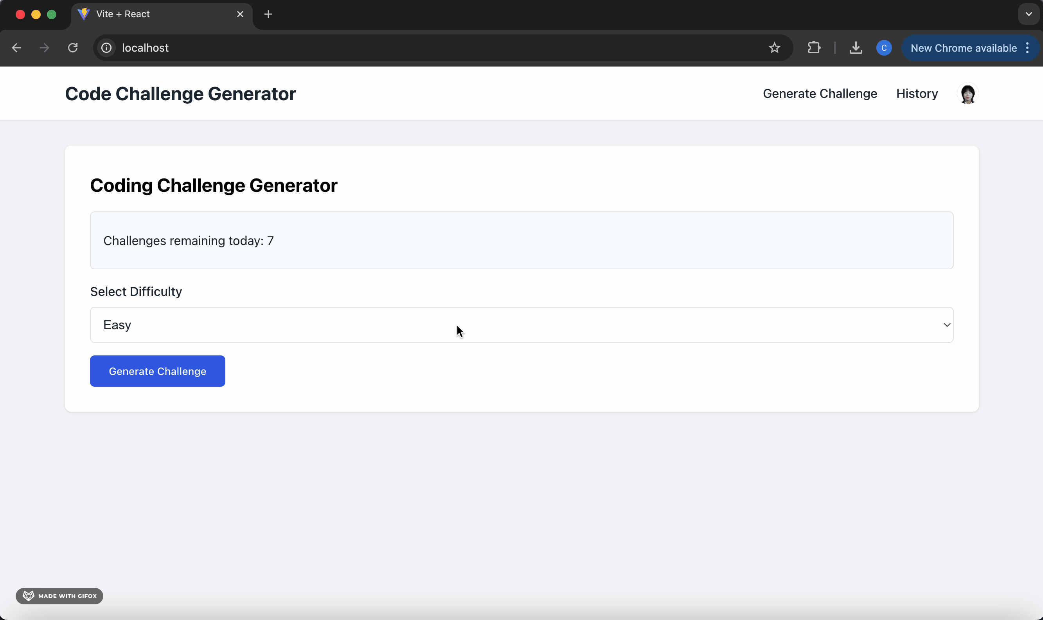Open Generate Challenge nav link
Image resolution: width=1043 pixels, height=620 pixels.
(x=820, y=94)
